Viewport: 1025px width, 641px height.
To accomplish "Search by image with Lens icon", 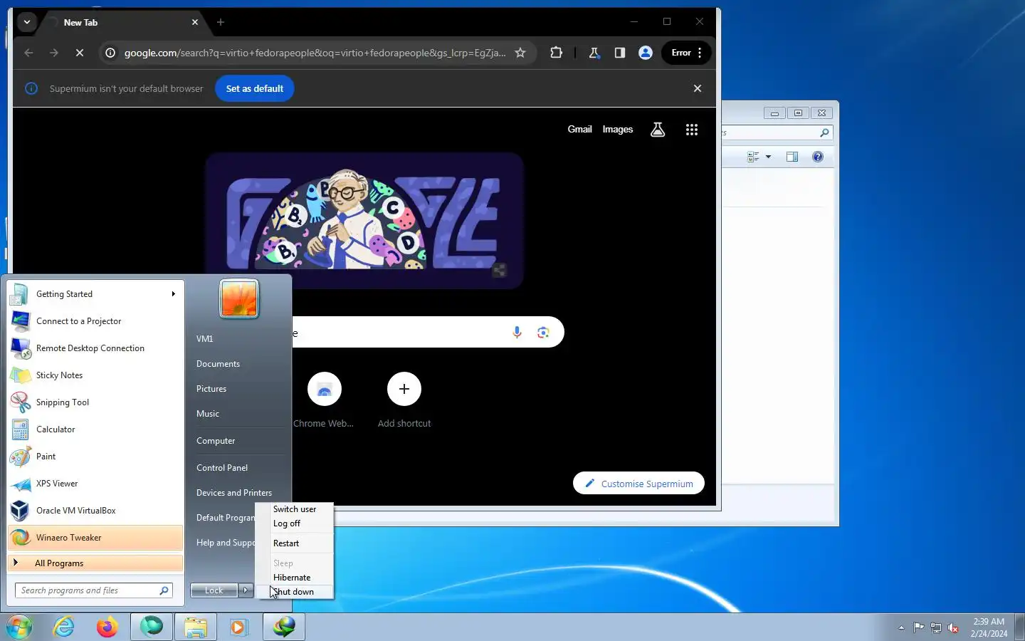I will click(544, 332).
